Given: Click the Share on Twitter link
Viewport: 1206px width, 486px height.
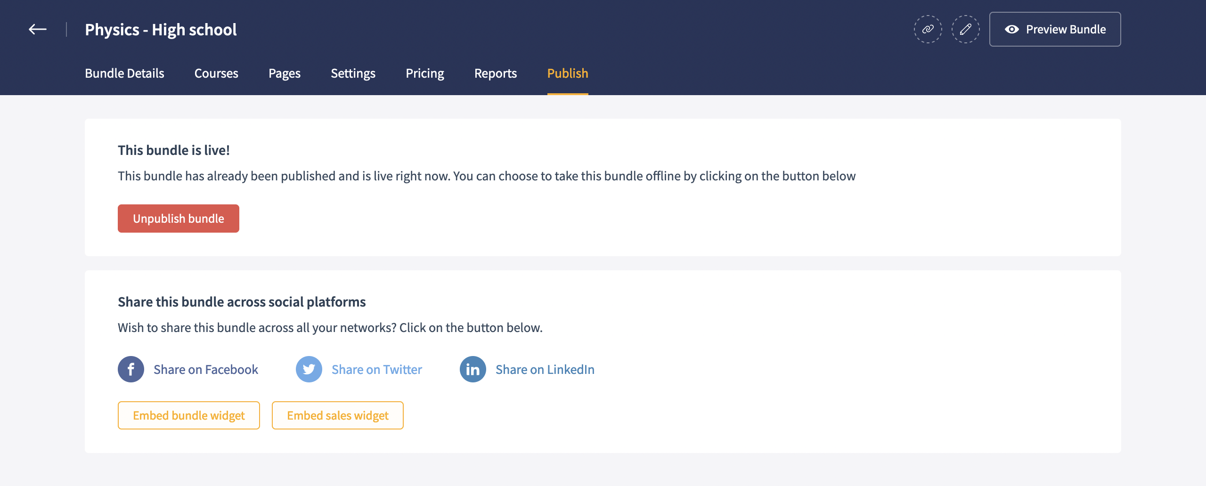Looking at the screenshot, I should [x=377, y=370].
